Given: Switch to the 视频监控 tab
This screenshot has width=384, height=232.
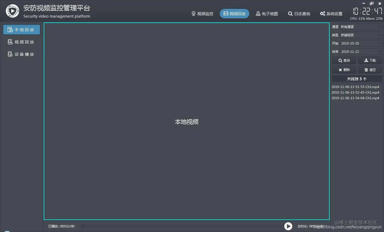Looking at the screenshot, I should (x=202, y=14).
